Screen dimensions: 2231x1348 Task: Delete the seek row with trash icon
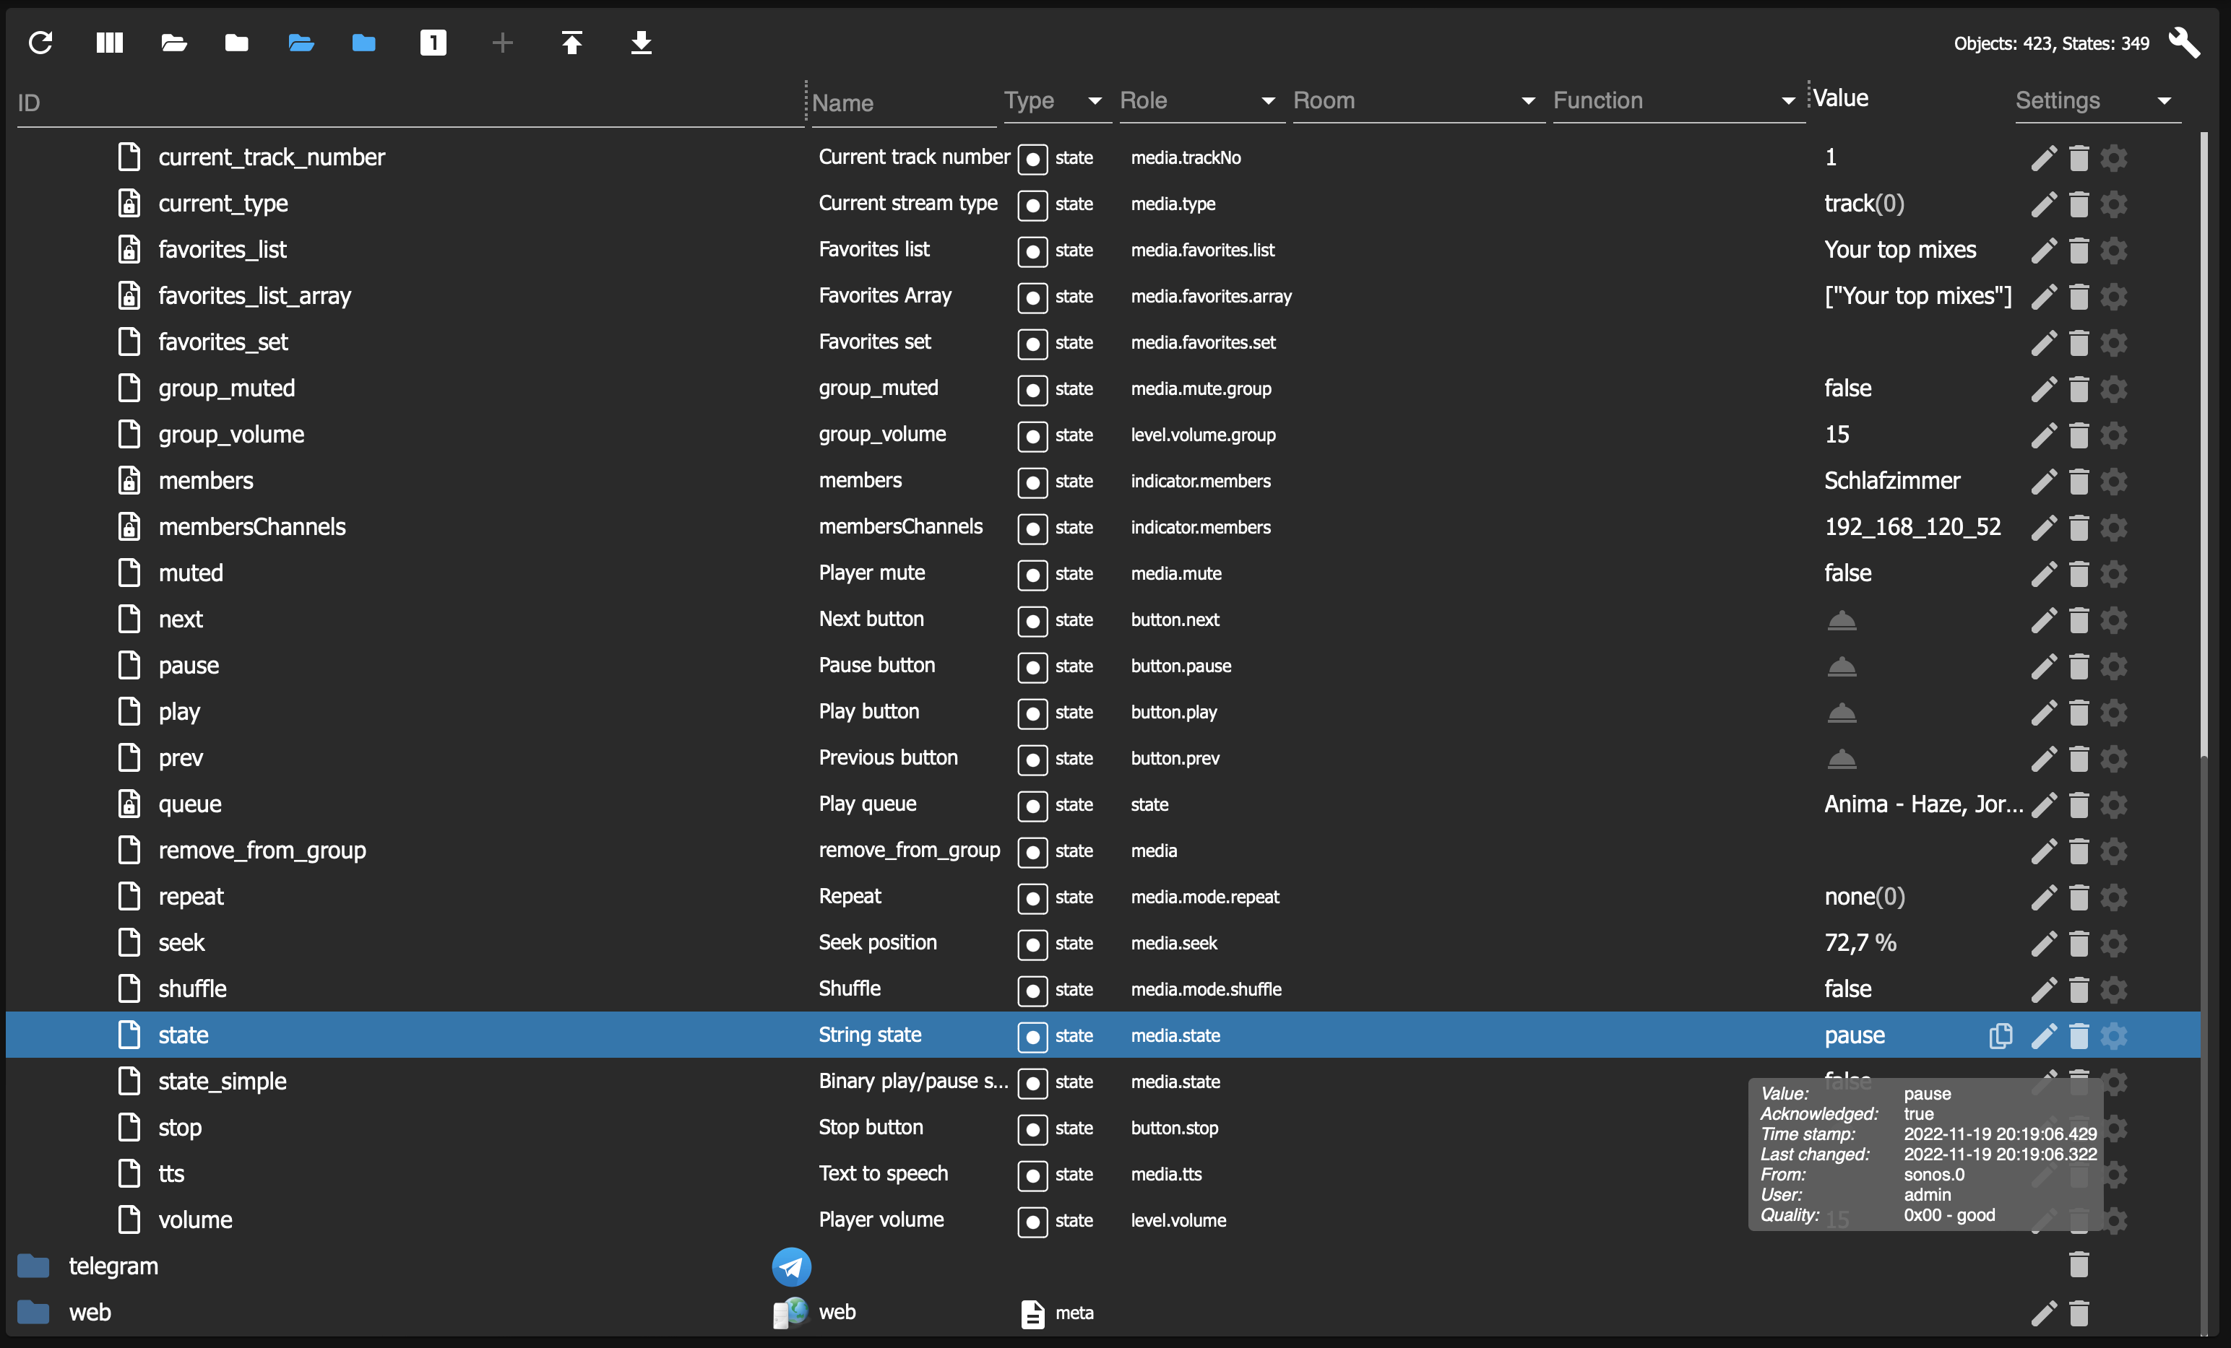click(x=2079, y=944)
